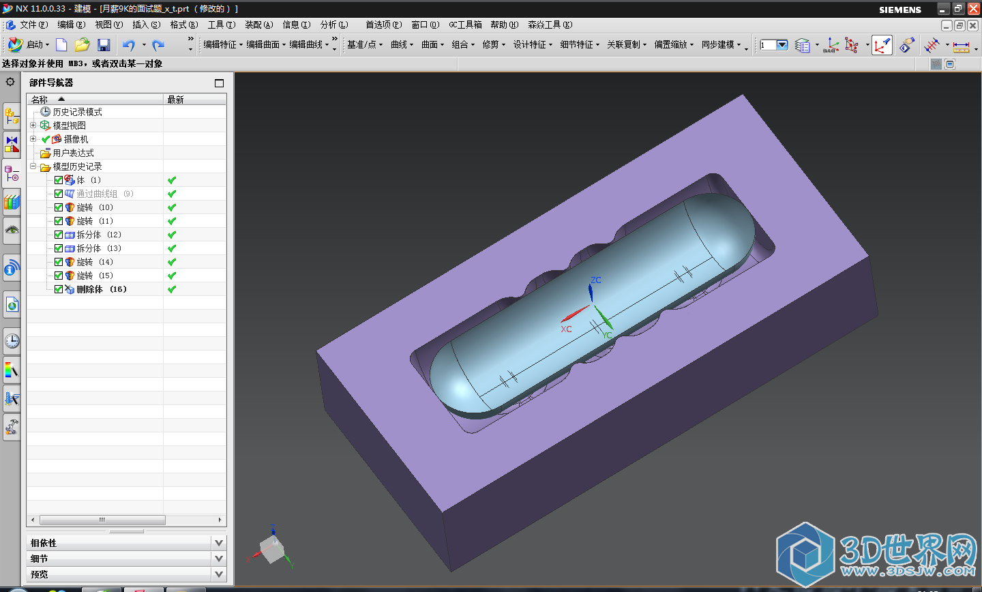Expand the 模型视图 tree node
Viewport: 982px width, 592px height.
click(33, 125)
